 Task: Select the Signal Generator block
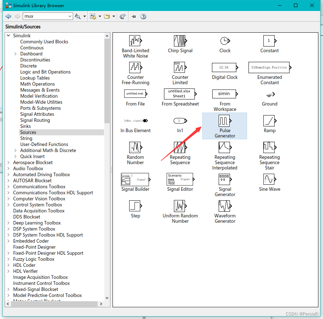click(225, 185)
